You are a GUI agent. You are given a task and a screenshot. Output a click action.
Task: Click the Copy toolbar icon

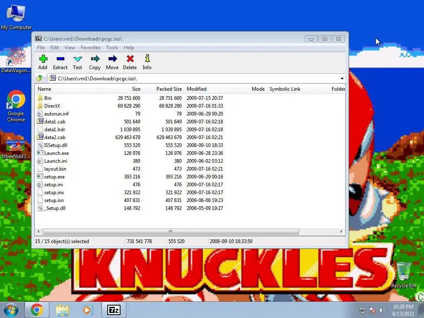pos(95,59)
